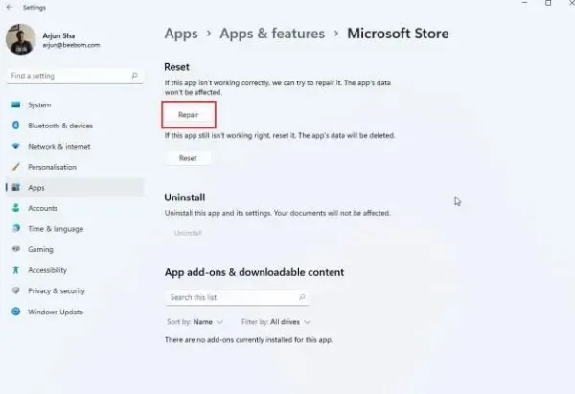This screenshot has width=575, height=394.
Task: Click the back arrow in Settings
Action: 10,7
